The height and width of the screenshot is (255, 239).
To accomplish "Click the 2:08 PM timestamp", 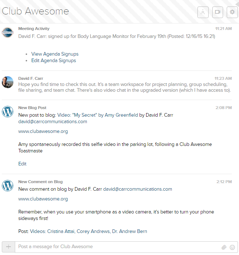I will [x=224, y=108].
